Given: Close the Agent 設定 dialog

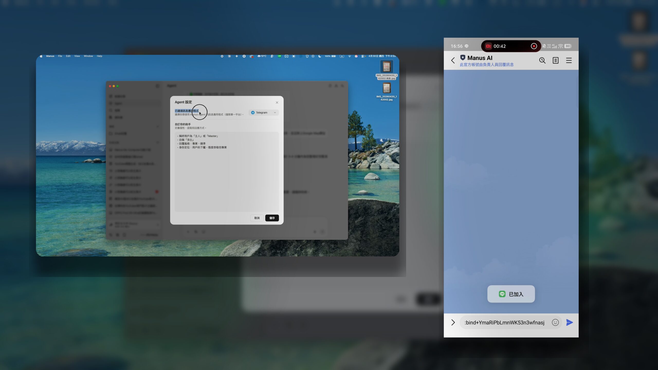Looking at the screenshot, I should click(277, 103).
